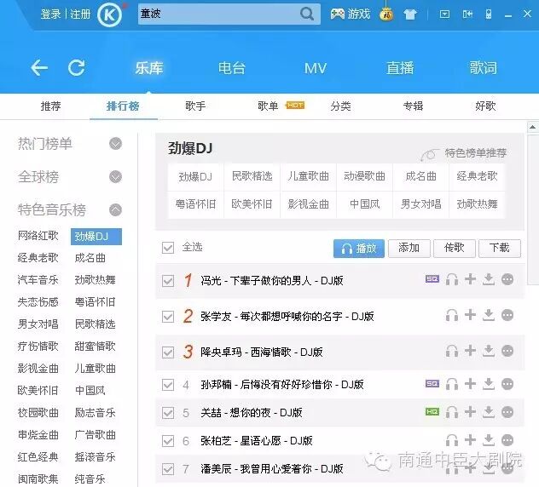Expand the 全球榜 section arrow
539x487 pixels.
(x=115, y=177)
